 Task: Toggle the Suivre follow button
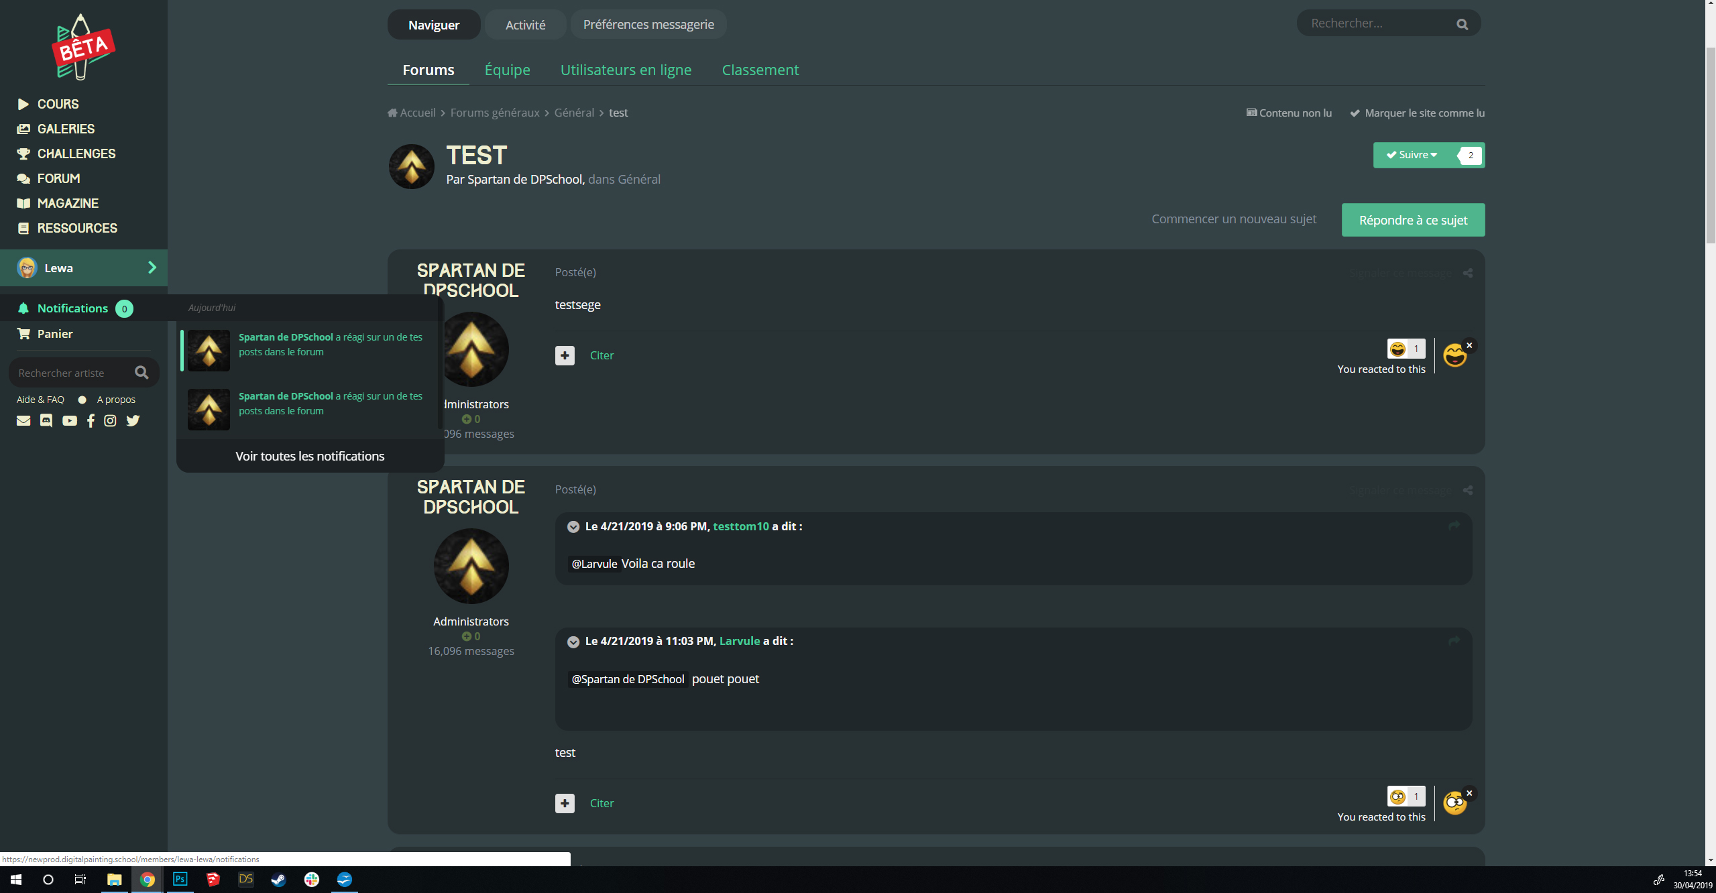click(1412, 155)
